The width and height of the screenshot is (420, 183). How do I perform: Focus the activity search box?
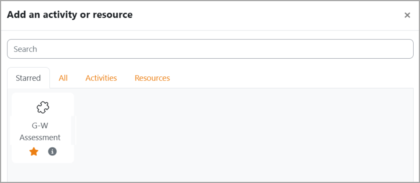210,49
